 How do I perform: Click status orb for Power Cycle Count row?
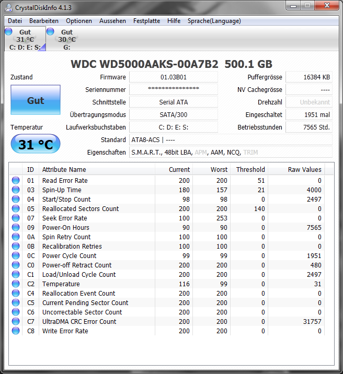pos(16,255)
